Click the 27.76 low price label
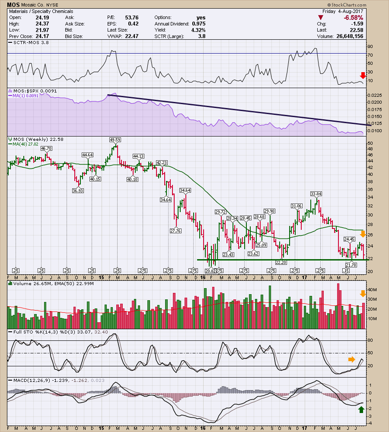 [175, 231]
